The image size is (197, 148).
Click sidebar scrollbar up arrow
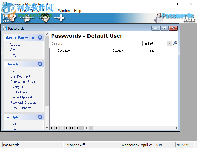click(x=47, y=34)
